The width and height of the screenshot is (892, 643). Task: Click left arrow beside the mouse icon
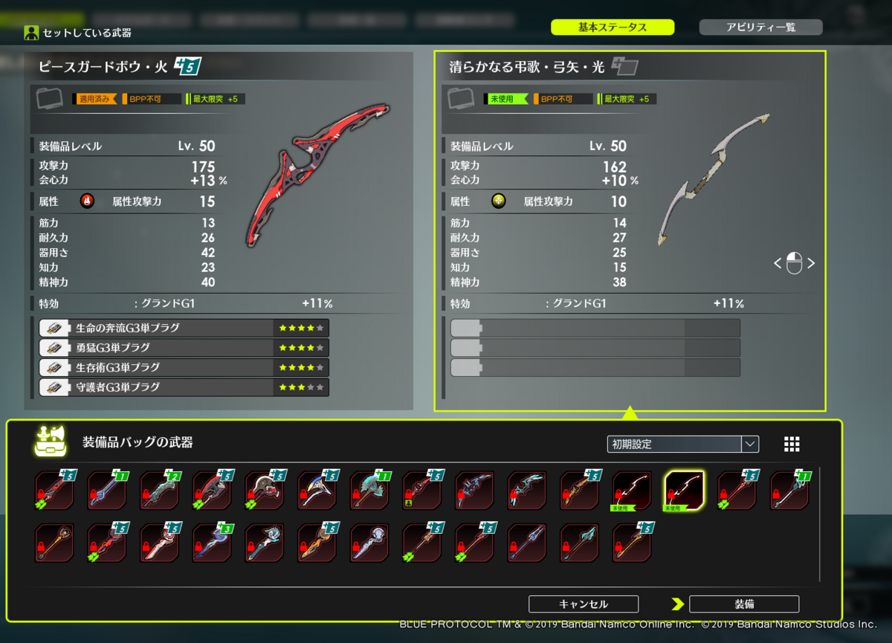(778, 263)
